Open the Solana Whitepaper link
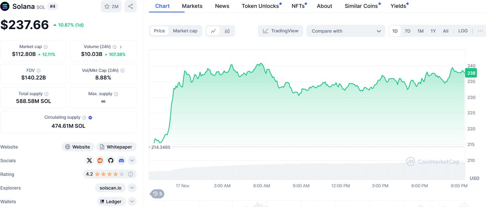Screen dimensions: 486x207 tap(116, 147)
